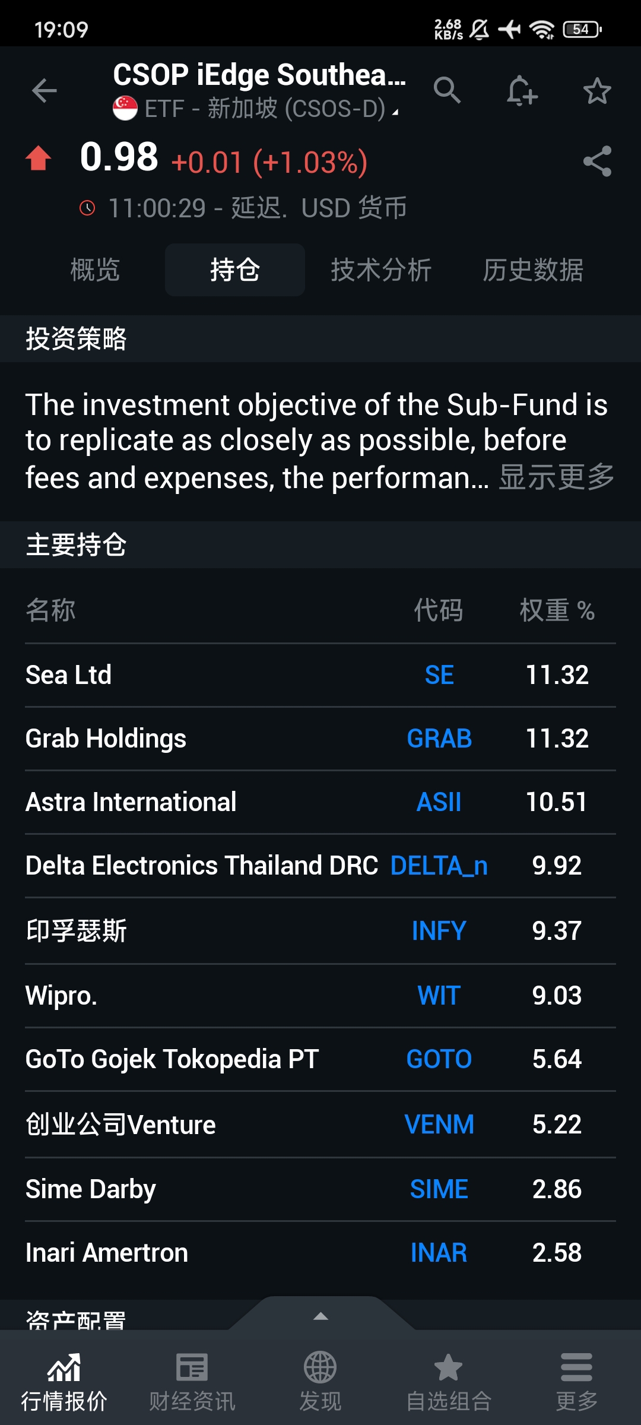Switch to the 概览 tab
Viewport: 641px width, 1425px height.
point(95,270)
